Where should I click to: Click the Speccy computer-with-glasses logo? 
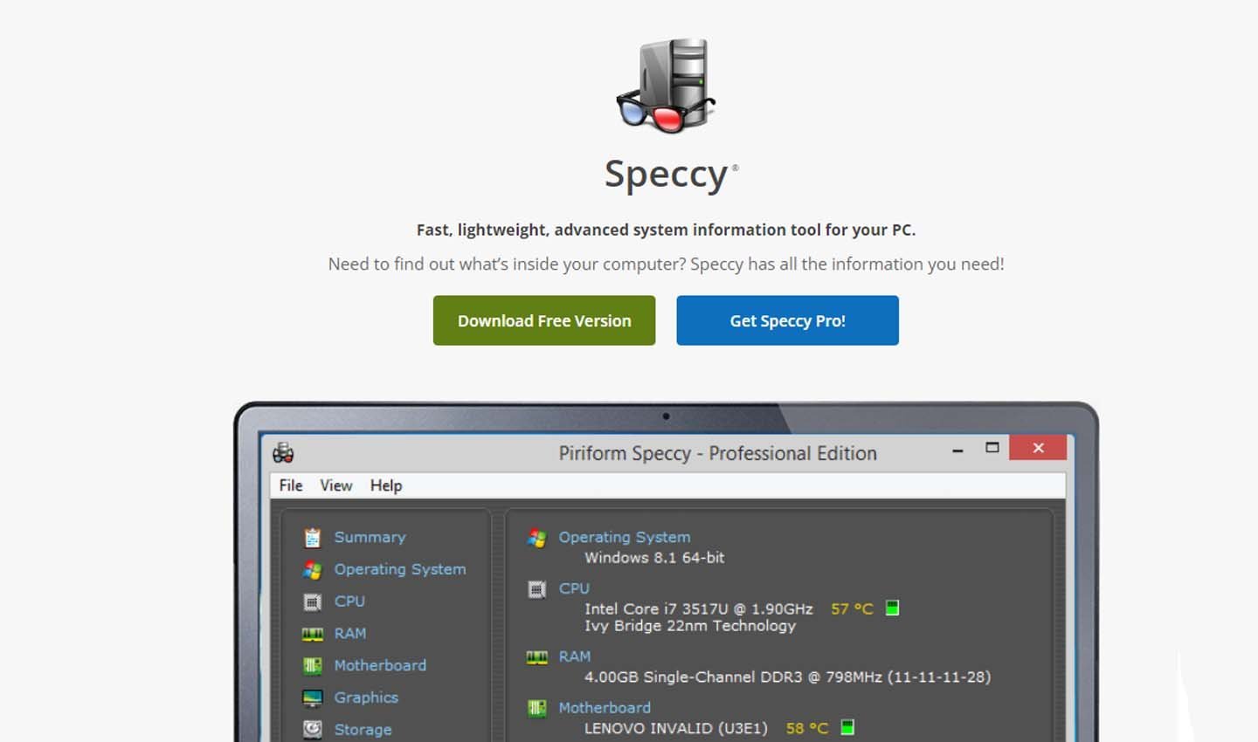click(667, 86)
